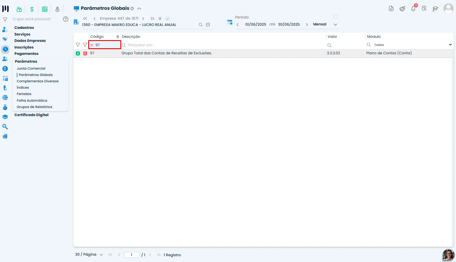The image size is (456, 262).
Task: Expand the Mensal period type dropdown
Action: (x=336, y=24)
